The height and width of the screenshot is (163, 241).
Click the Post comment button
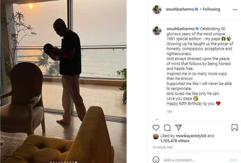233,160
